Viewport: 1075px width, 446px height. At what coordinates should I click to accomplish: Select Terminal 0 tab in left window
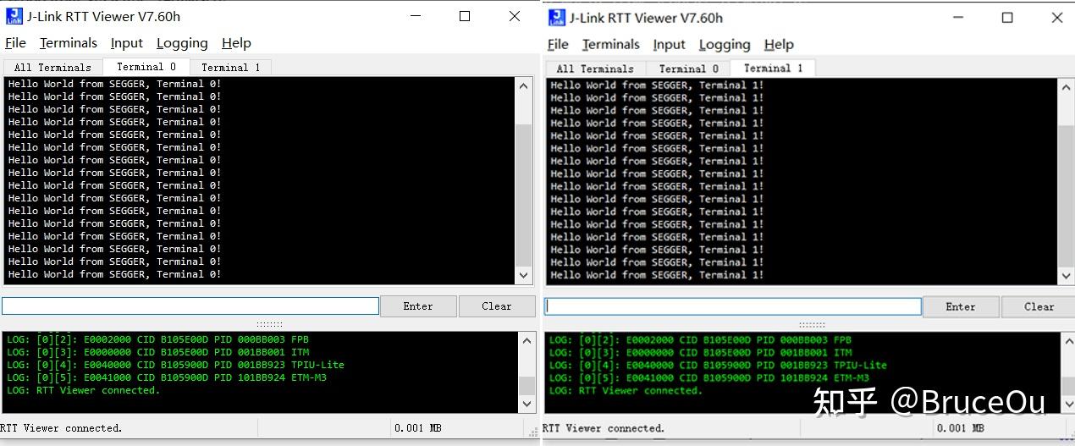coord(146,67)
